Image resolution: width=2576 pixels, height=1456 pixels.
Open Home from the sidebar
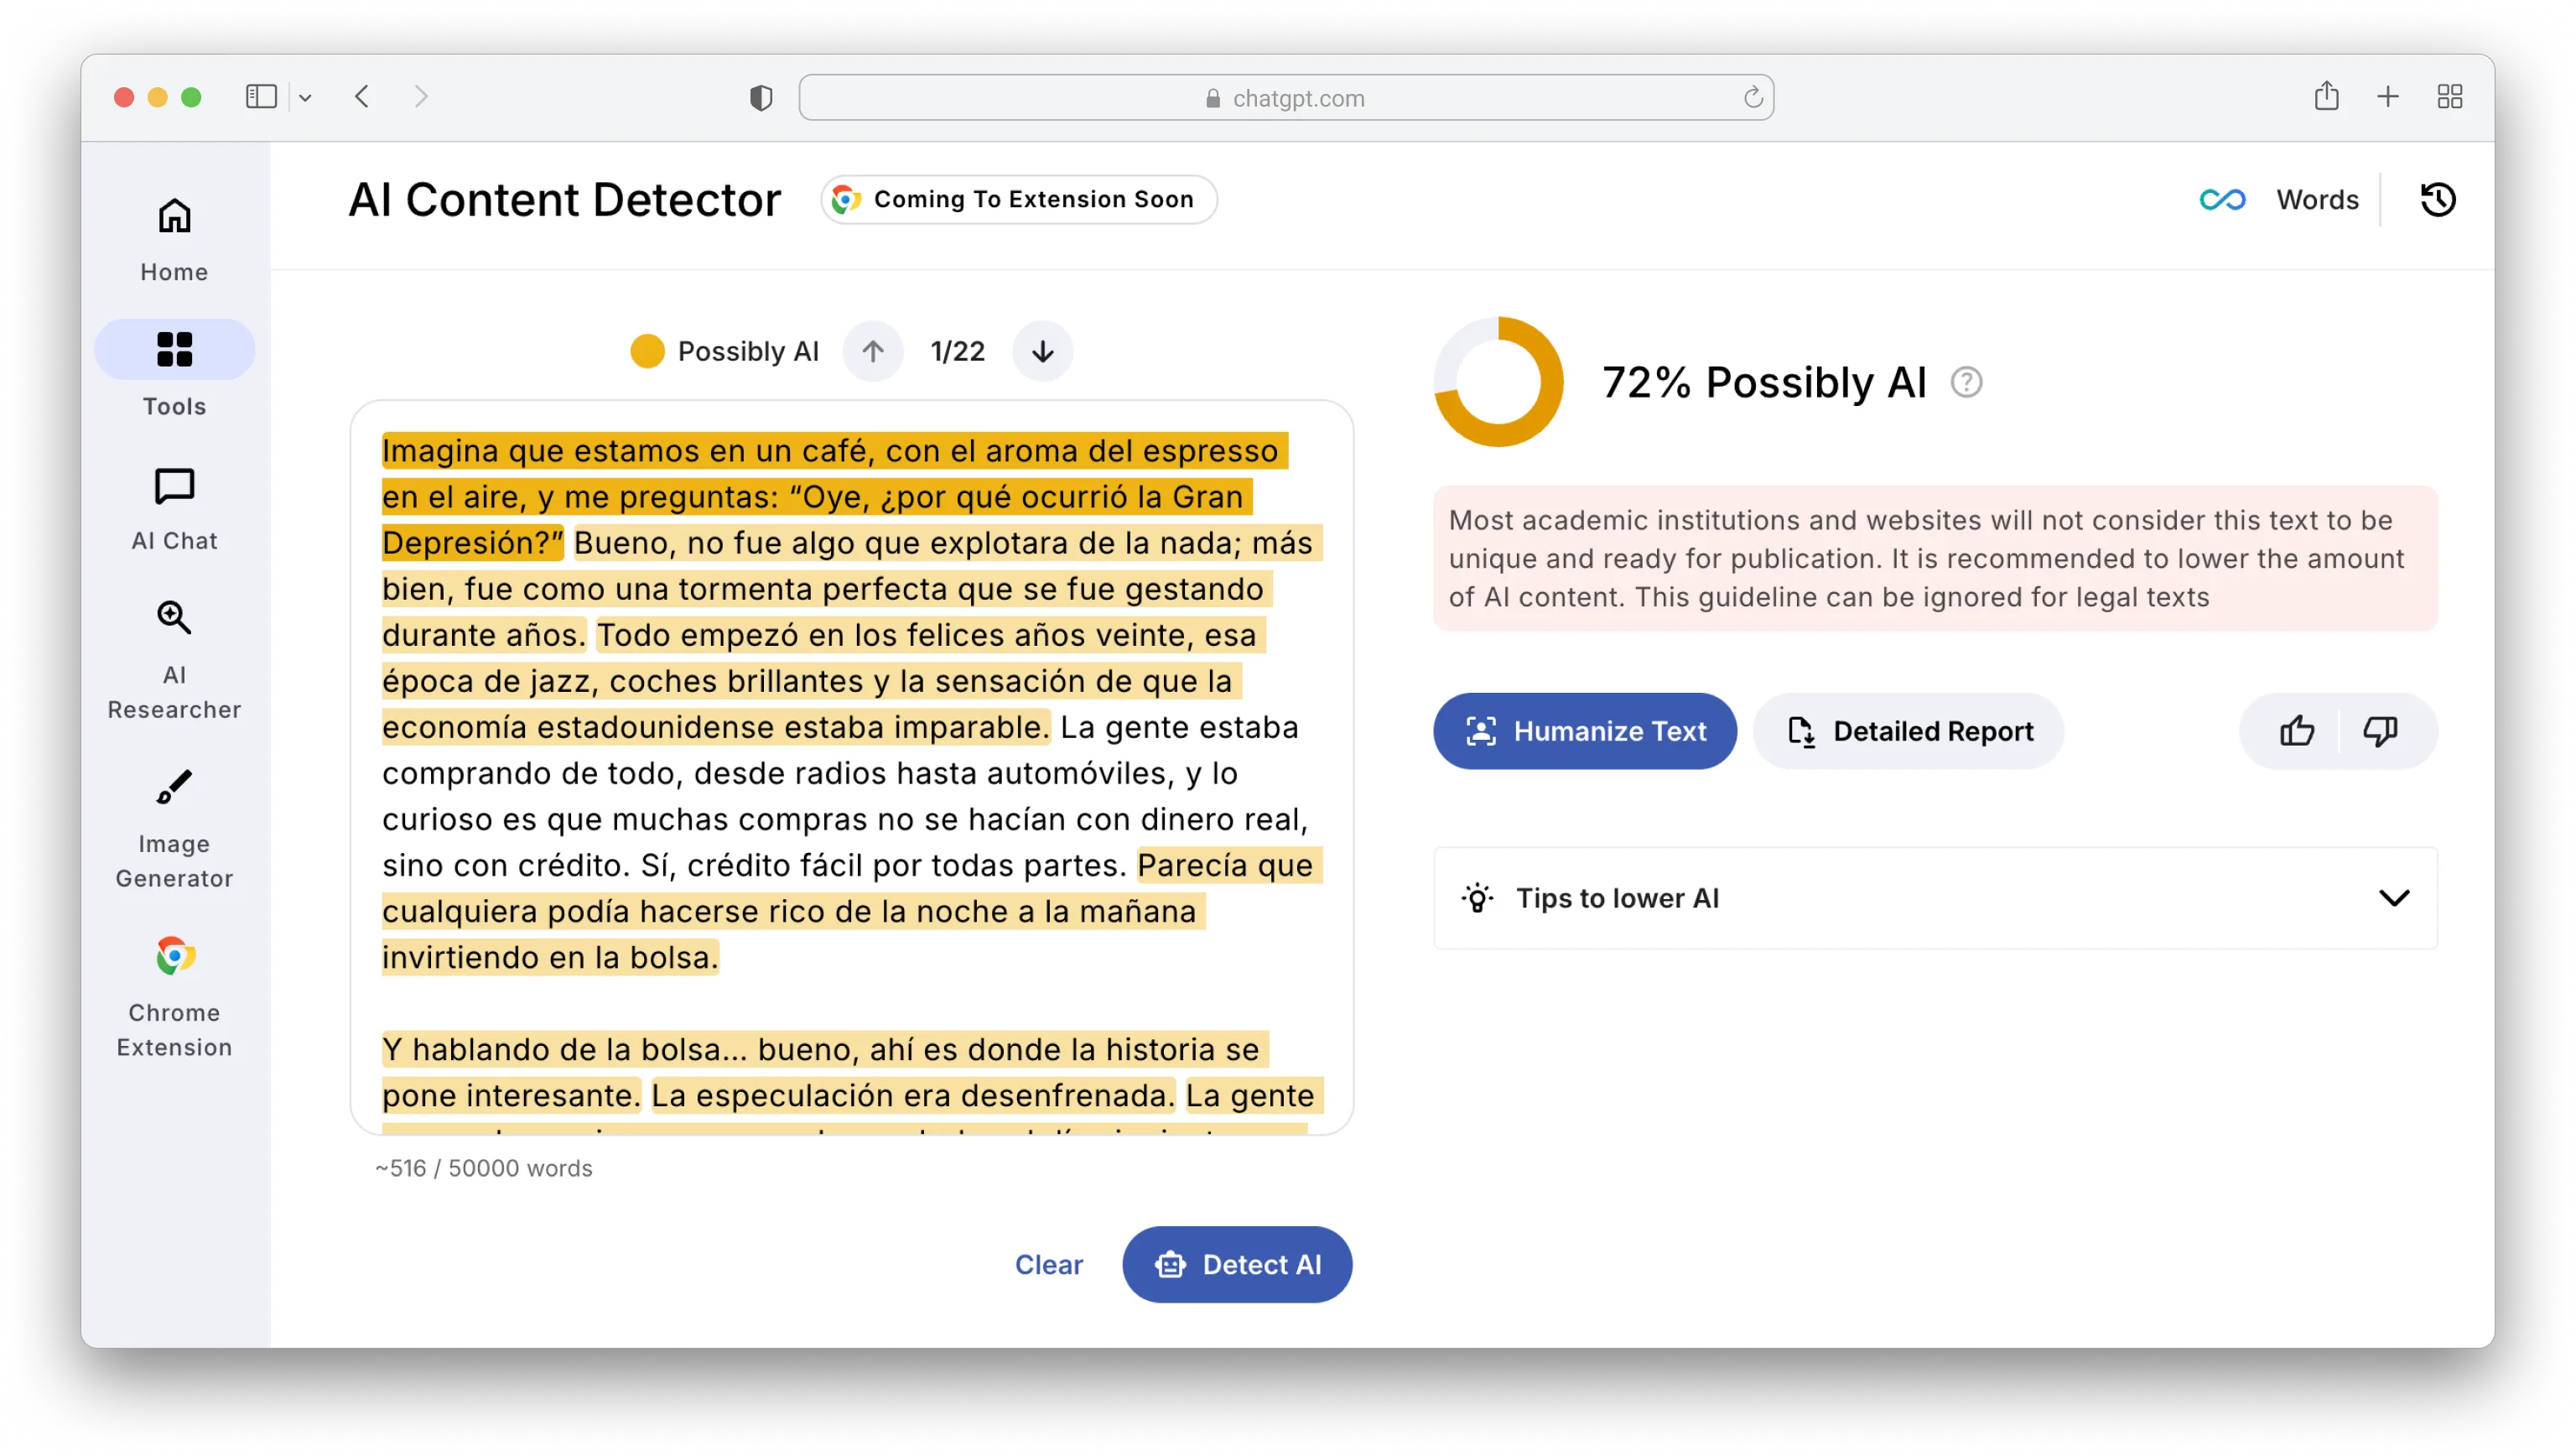pyautogui.click(x=174, y=240)
